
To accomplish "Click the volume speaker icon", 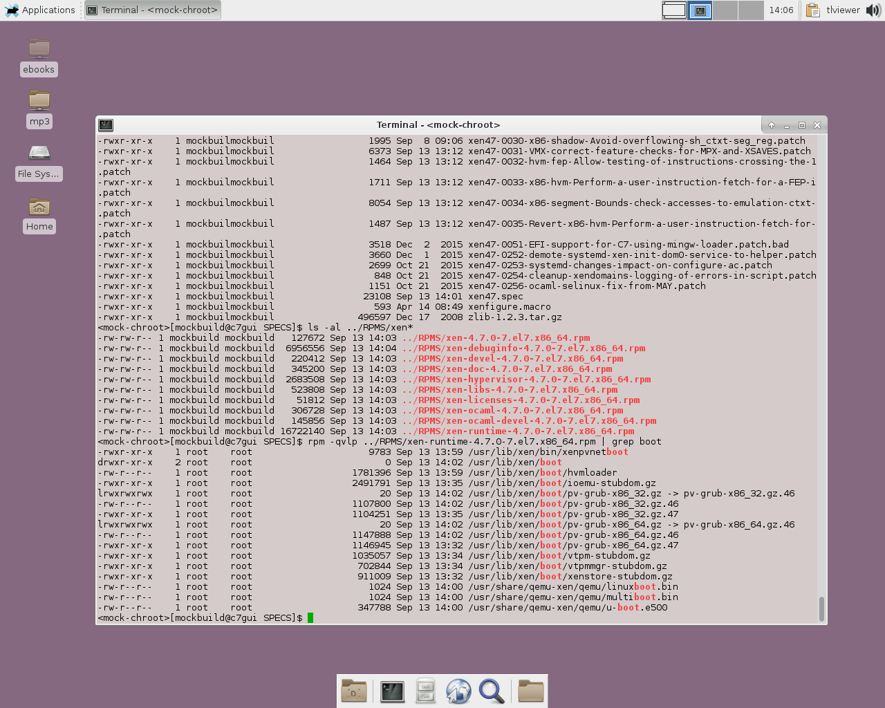I will click(873, 10).
